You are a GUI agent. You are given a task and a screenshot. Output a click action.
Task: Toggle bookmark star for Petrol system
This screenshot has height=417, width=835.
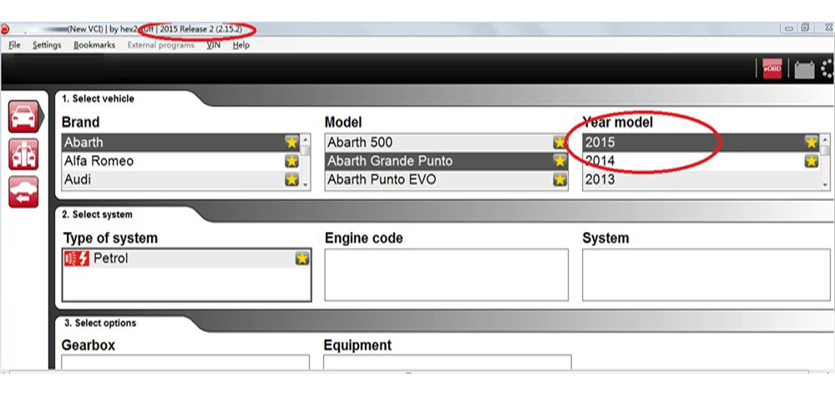[x=302, y=259]
